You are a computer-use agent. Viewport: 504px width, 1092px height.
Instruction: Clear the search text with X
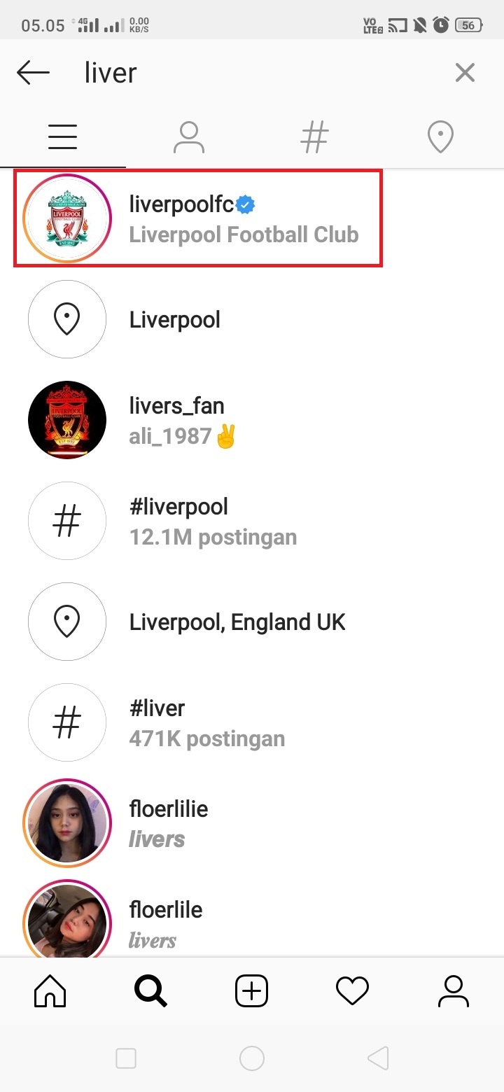click(465, 73)
